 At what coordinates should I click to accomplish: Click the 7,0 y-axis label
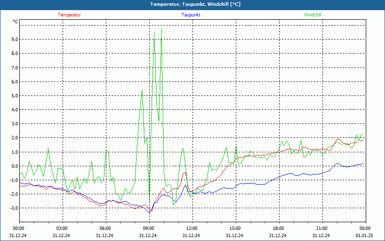coord(14,68)
